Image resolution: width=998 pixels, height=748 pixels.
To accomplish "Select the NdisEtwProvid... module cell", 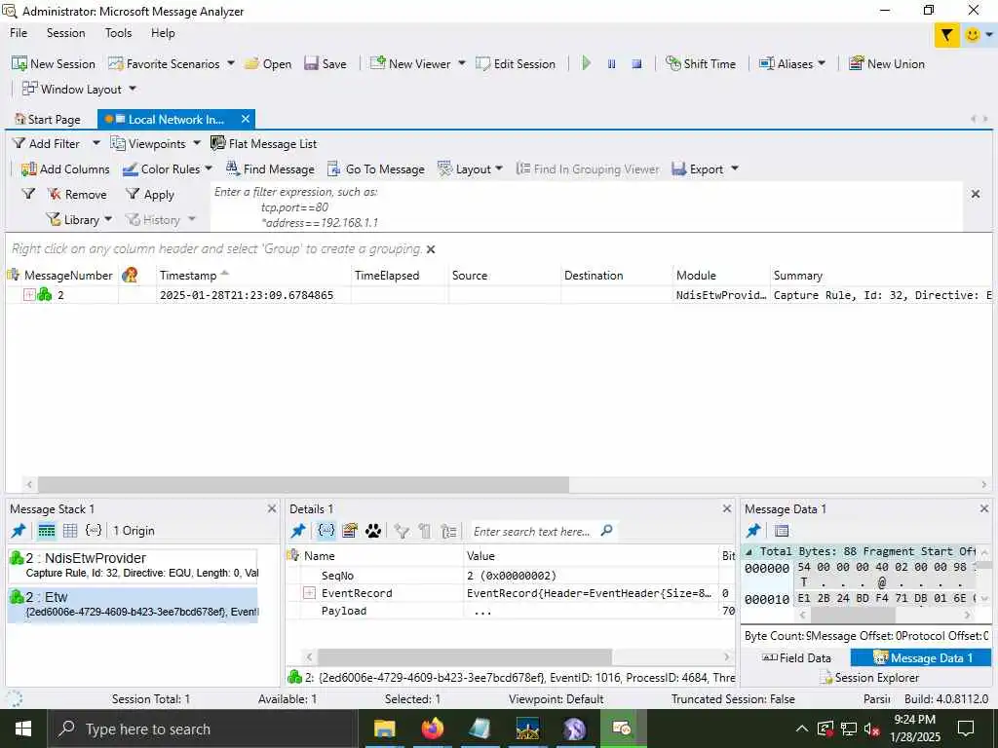I will click(720, 295).
